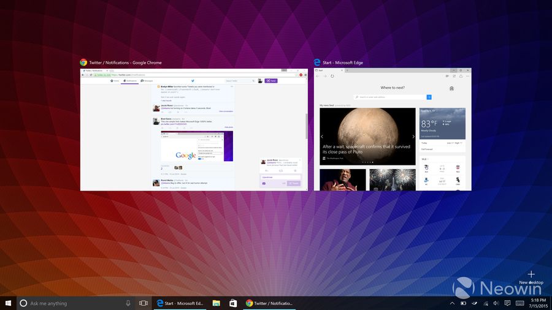This screenshot has width=552, height=310.
Task: Open the fireworks news thumbnail in Edge
Action: [393, 180]
